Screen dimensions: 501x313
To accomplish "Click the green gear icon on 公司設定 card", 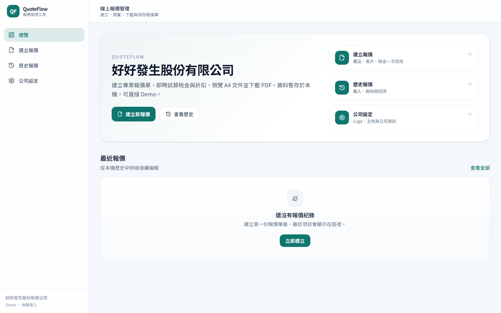I will [342, 118].
